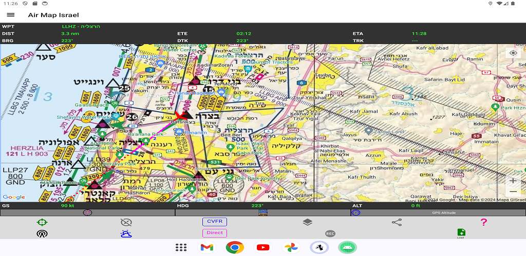Open Gmail from the taskbar

(206, 247)
